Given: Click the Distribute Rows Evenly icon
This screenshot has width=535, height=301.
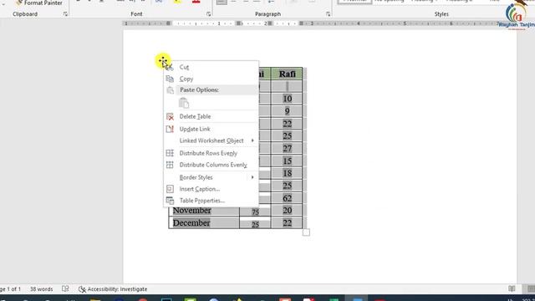Looking at the screenshot, I should pos(170,153).
